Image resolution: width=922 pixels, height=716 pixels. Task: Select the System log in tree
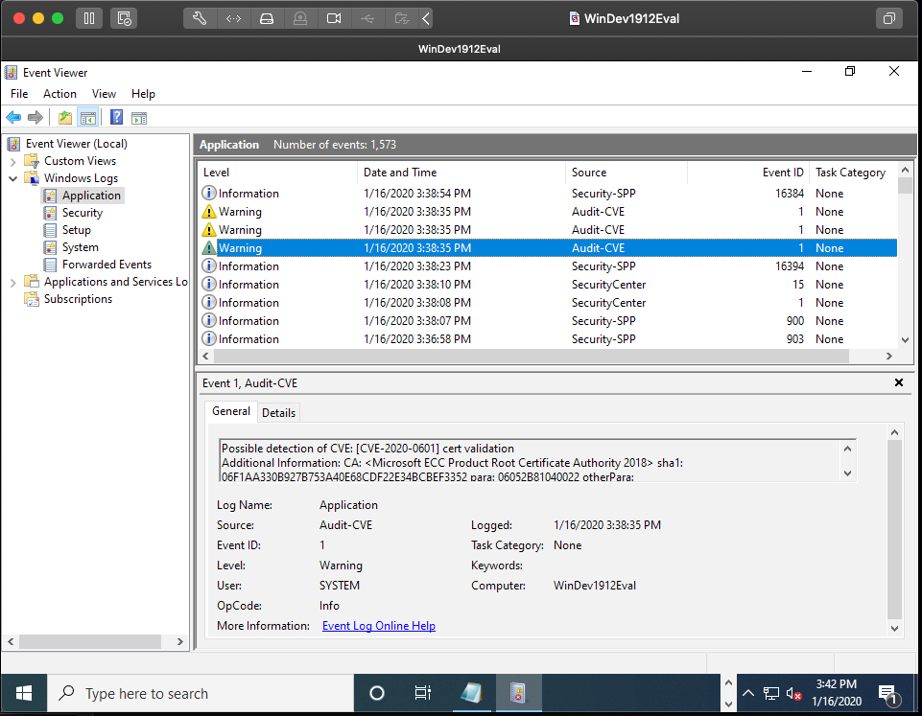click(80, 247)
